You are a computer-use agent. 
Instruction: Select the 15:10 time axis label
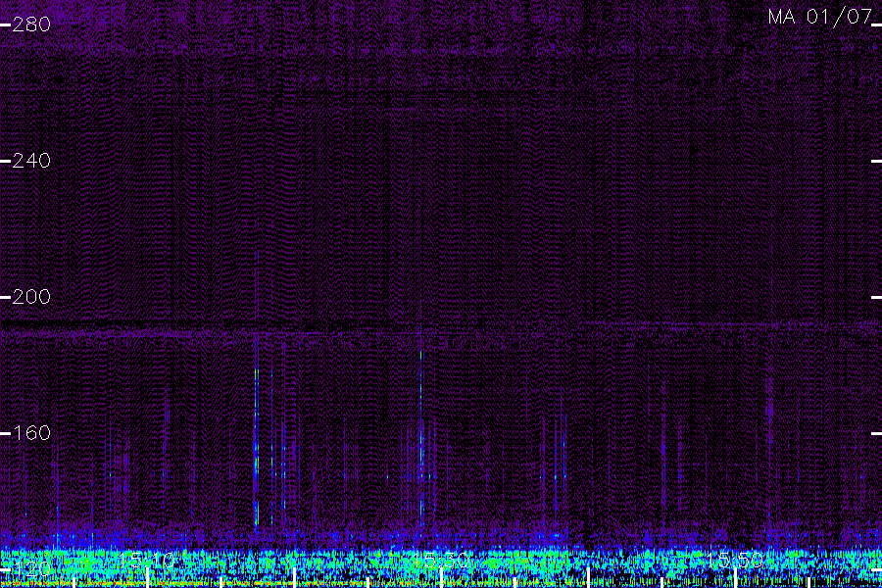pos(147,561)
